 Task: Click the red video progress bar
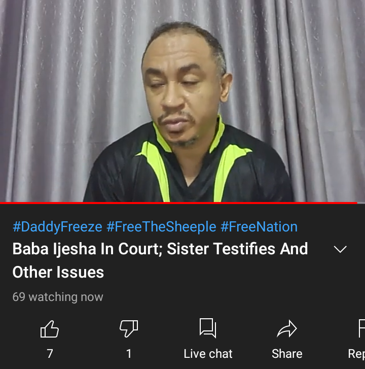(178, 203)
